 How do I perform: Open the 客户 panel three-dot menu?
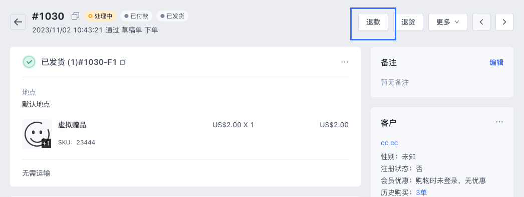click(x=499, y=122)
